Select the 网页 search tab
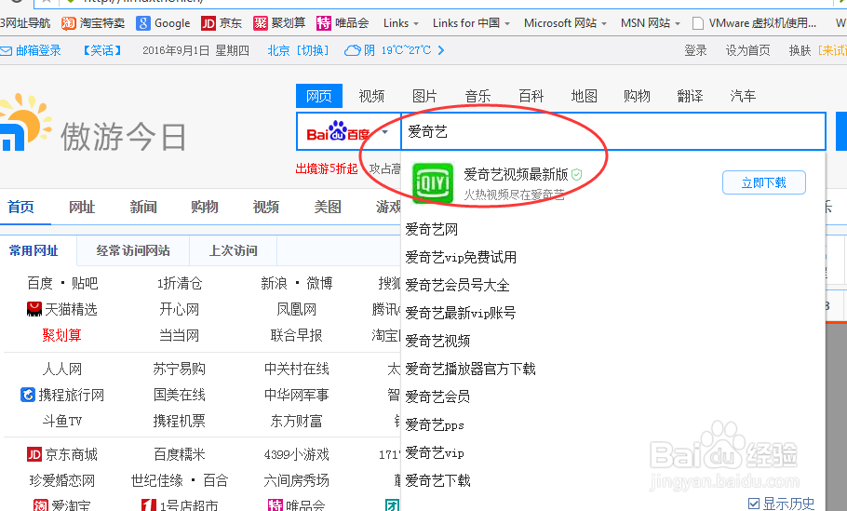This screenshot has width=847, height=511. pyautogui.click(x=318, y=96)
